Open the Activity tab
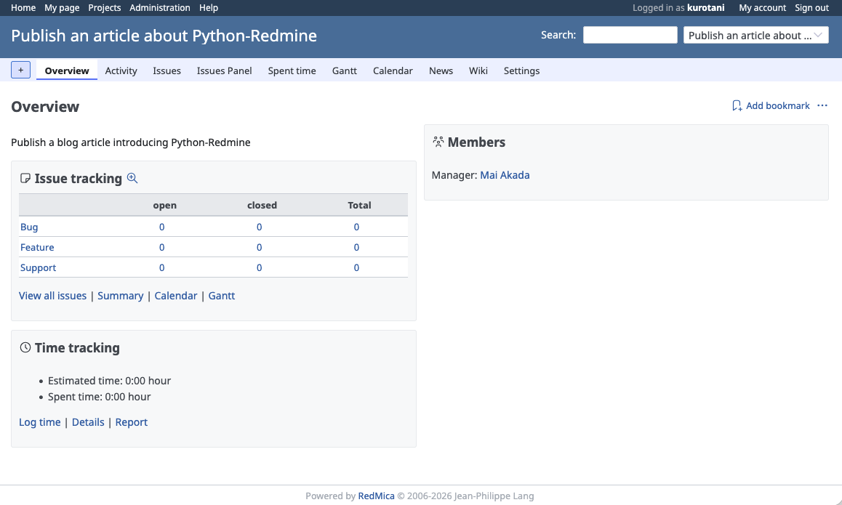Viewport: 842px width, 505px height. [121, 70]
